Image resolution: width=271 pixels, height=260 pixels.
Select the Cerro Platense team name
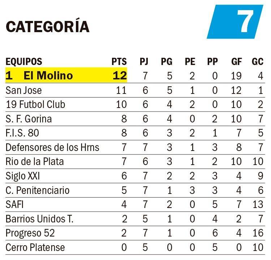(x=35, y=247)
